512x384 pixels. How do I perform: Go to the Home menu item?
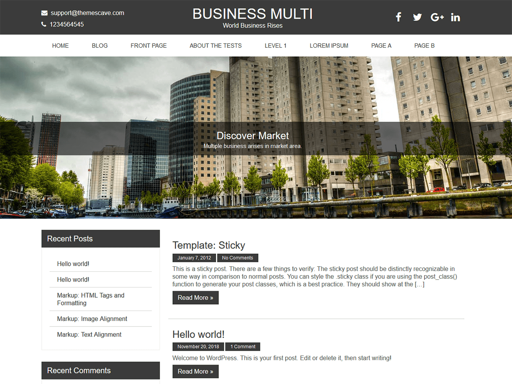point(60,46)
